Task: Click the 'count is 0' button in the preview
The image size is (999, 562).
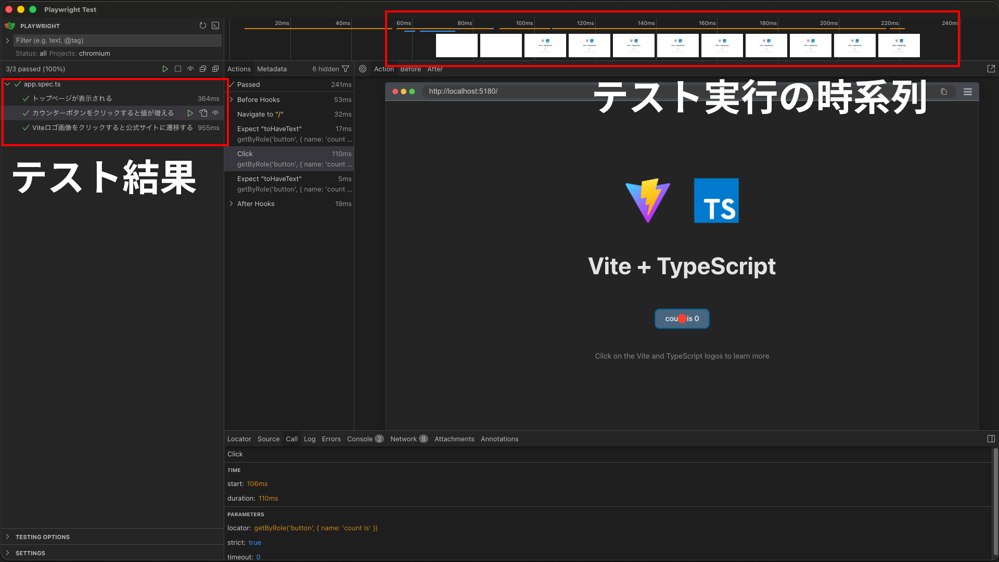Action: click(x=682, y=318)
